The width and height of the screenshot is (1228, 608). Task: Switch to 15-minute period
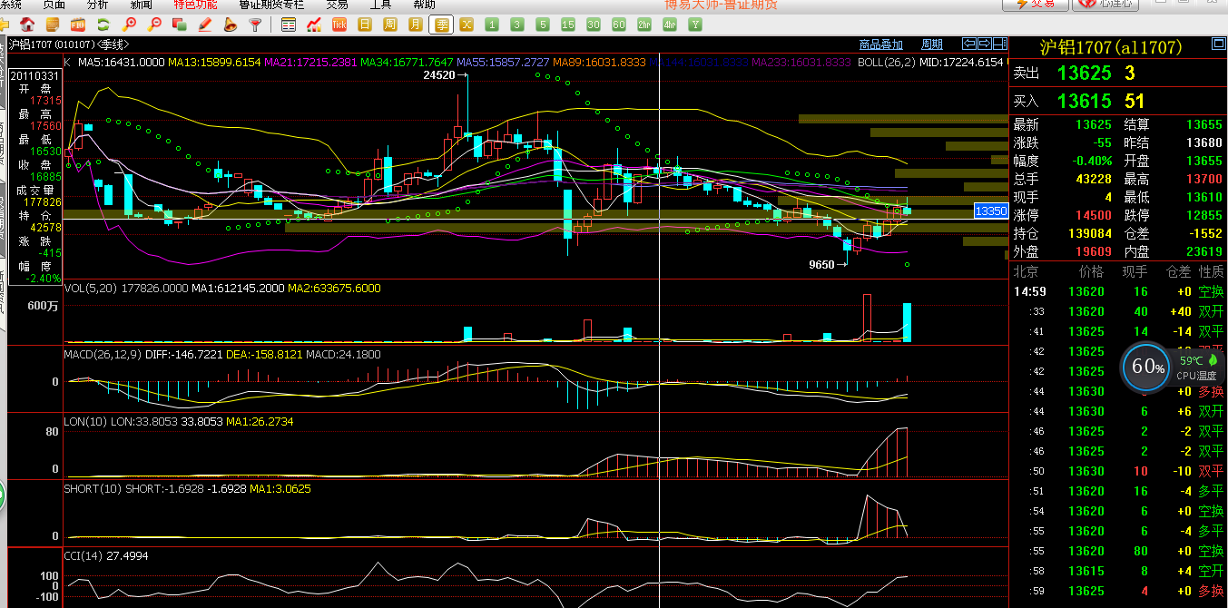coord(568,25)
